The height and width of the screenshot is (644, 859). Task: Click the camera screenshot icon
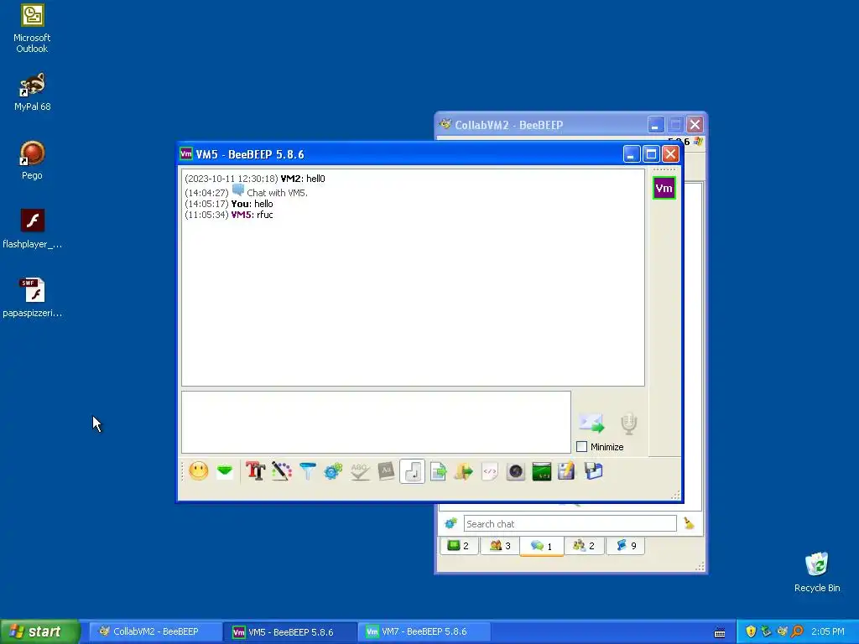pos(516,471)
